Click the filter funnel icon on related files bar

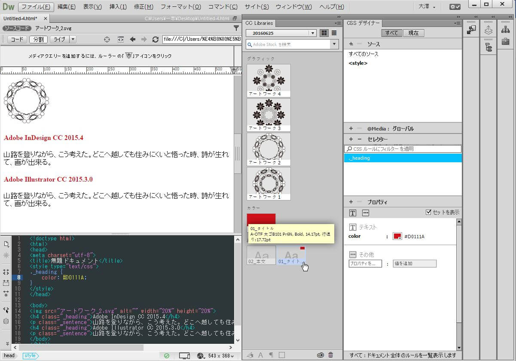pos(236,28)
